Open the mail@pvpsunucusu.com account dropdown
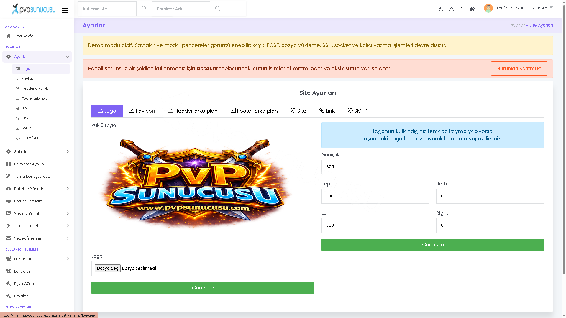Image resolution: width=566 pixels, height=318 pixels. pyautogui.click(x=525, y=8)
